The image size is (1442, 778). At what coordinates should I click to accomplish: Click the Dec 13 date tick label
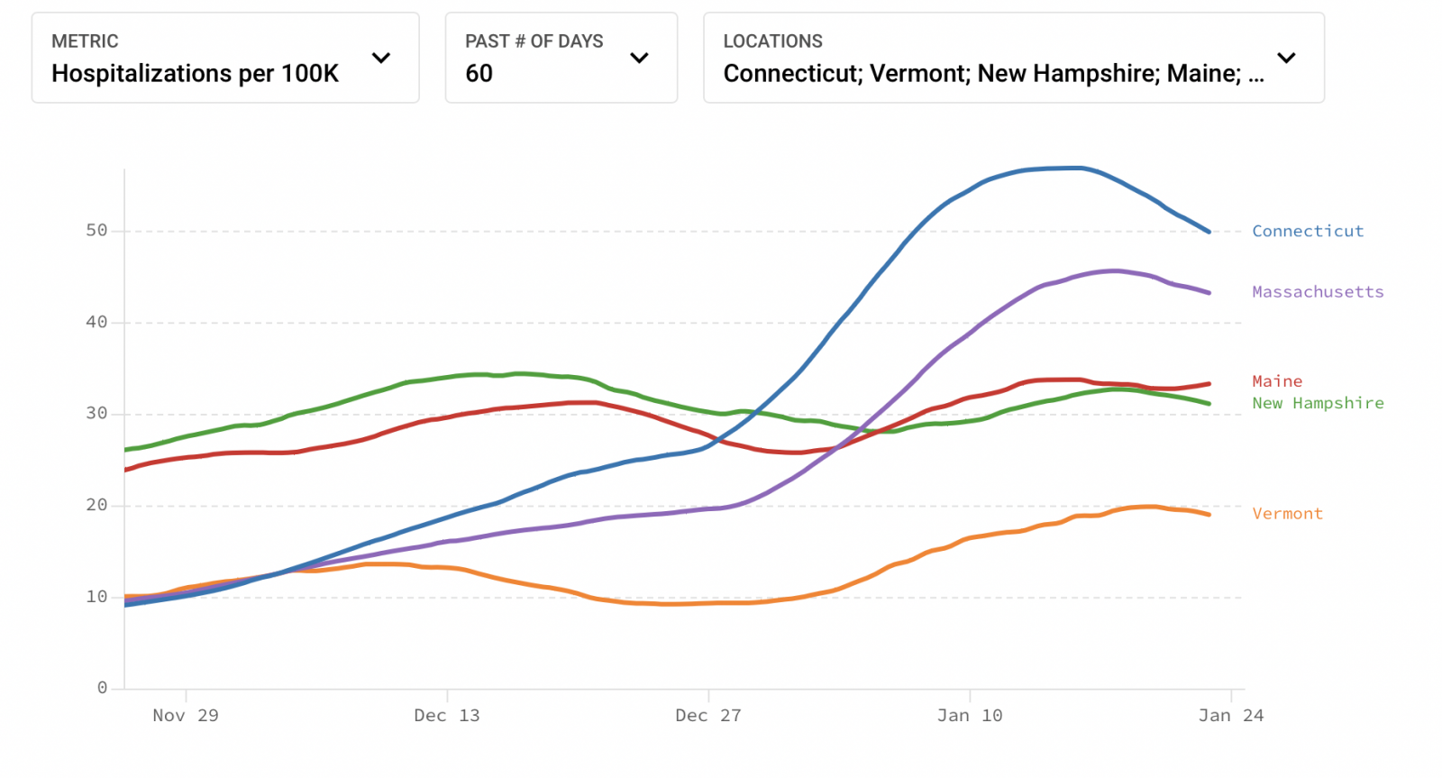(447, 716)
